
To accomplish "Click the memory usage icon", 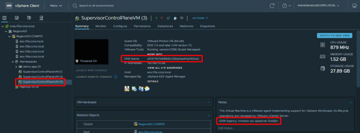I will (323, 57).
